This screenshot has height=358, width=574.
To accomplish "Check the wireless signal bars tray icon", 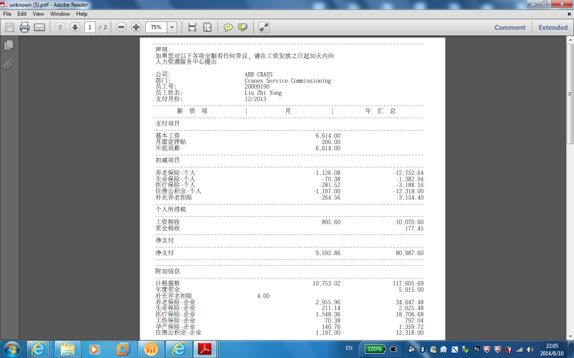I will click(x=519, y=349).
